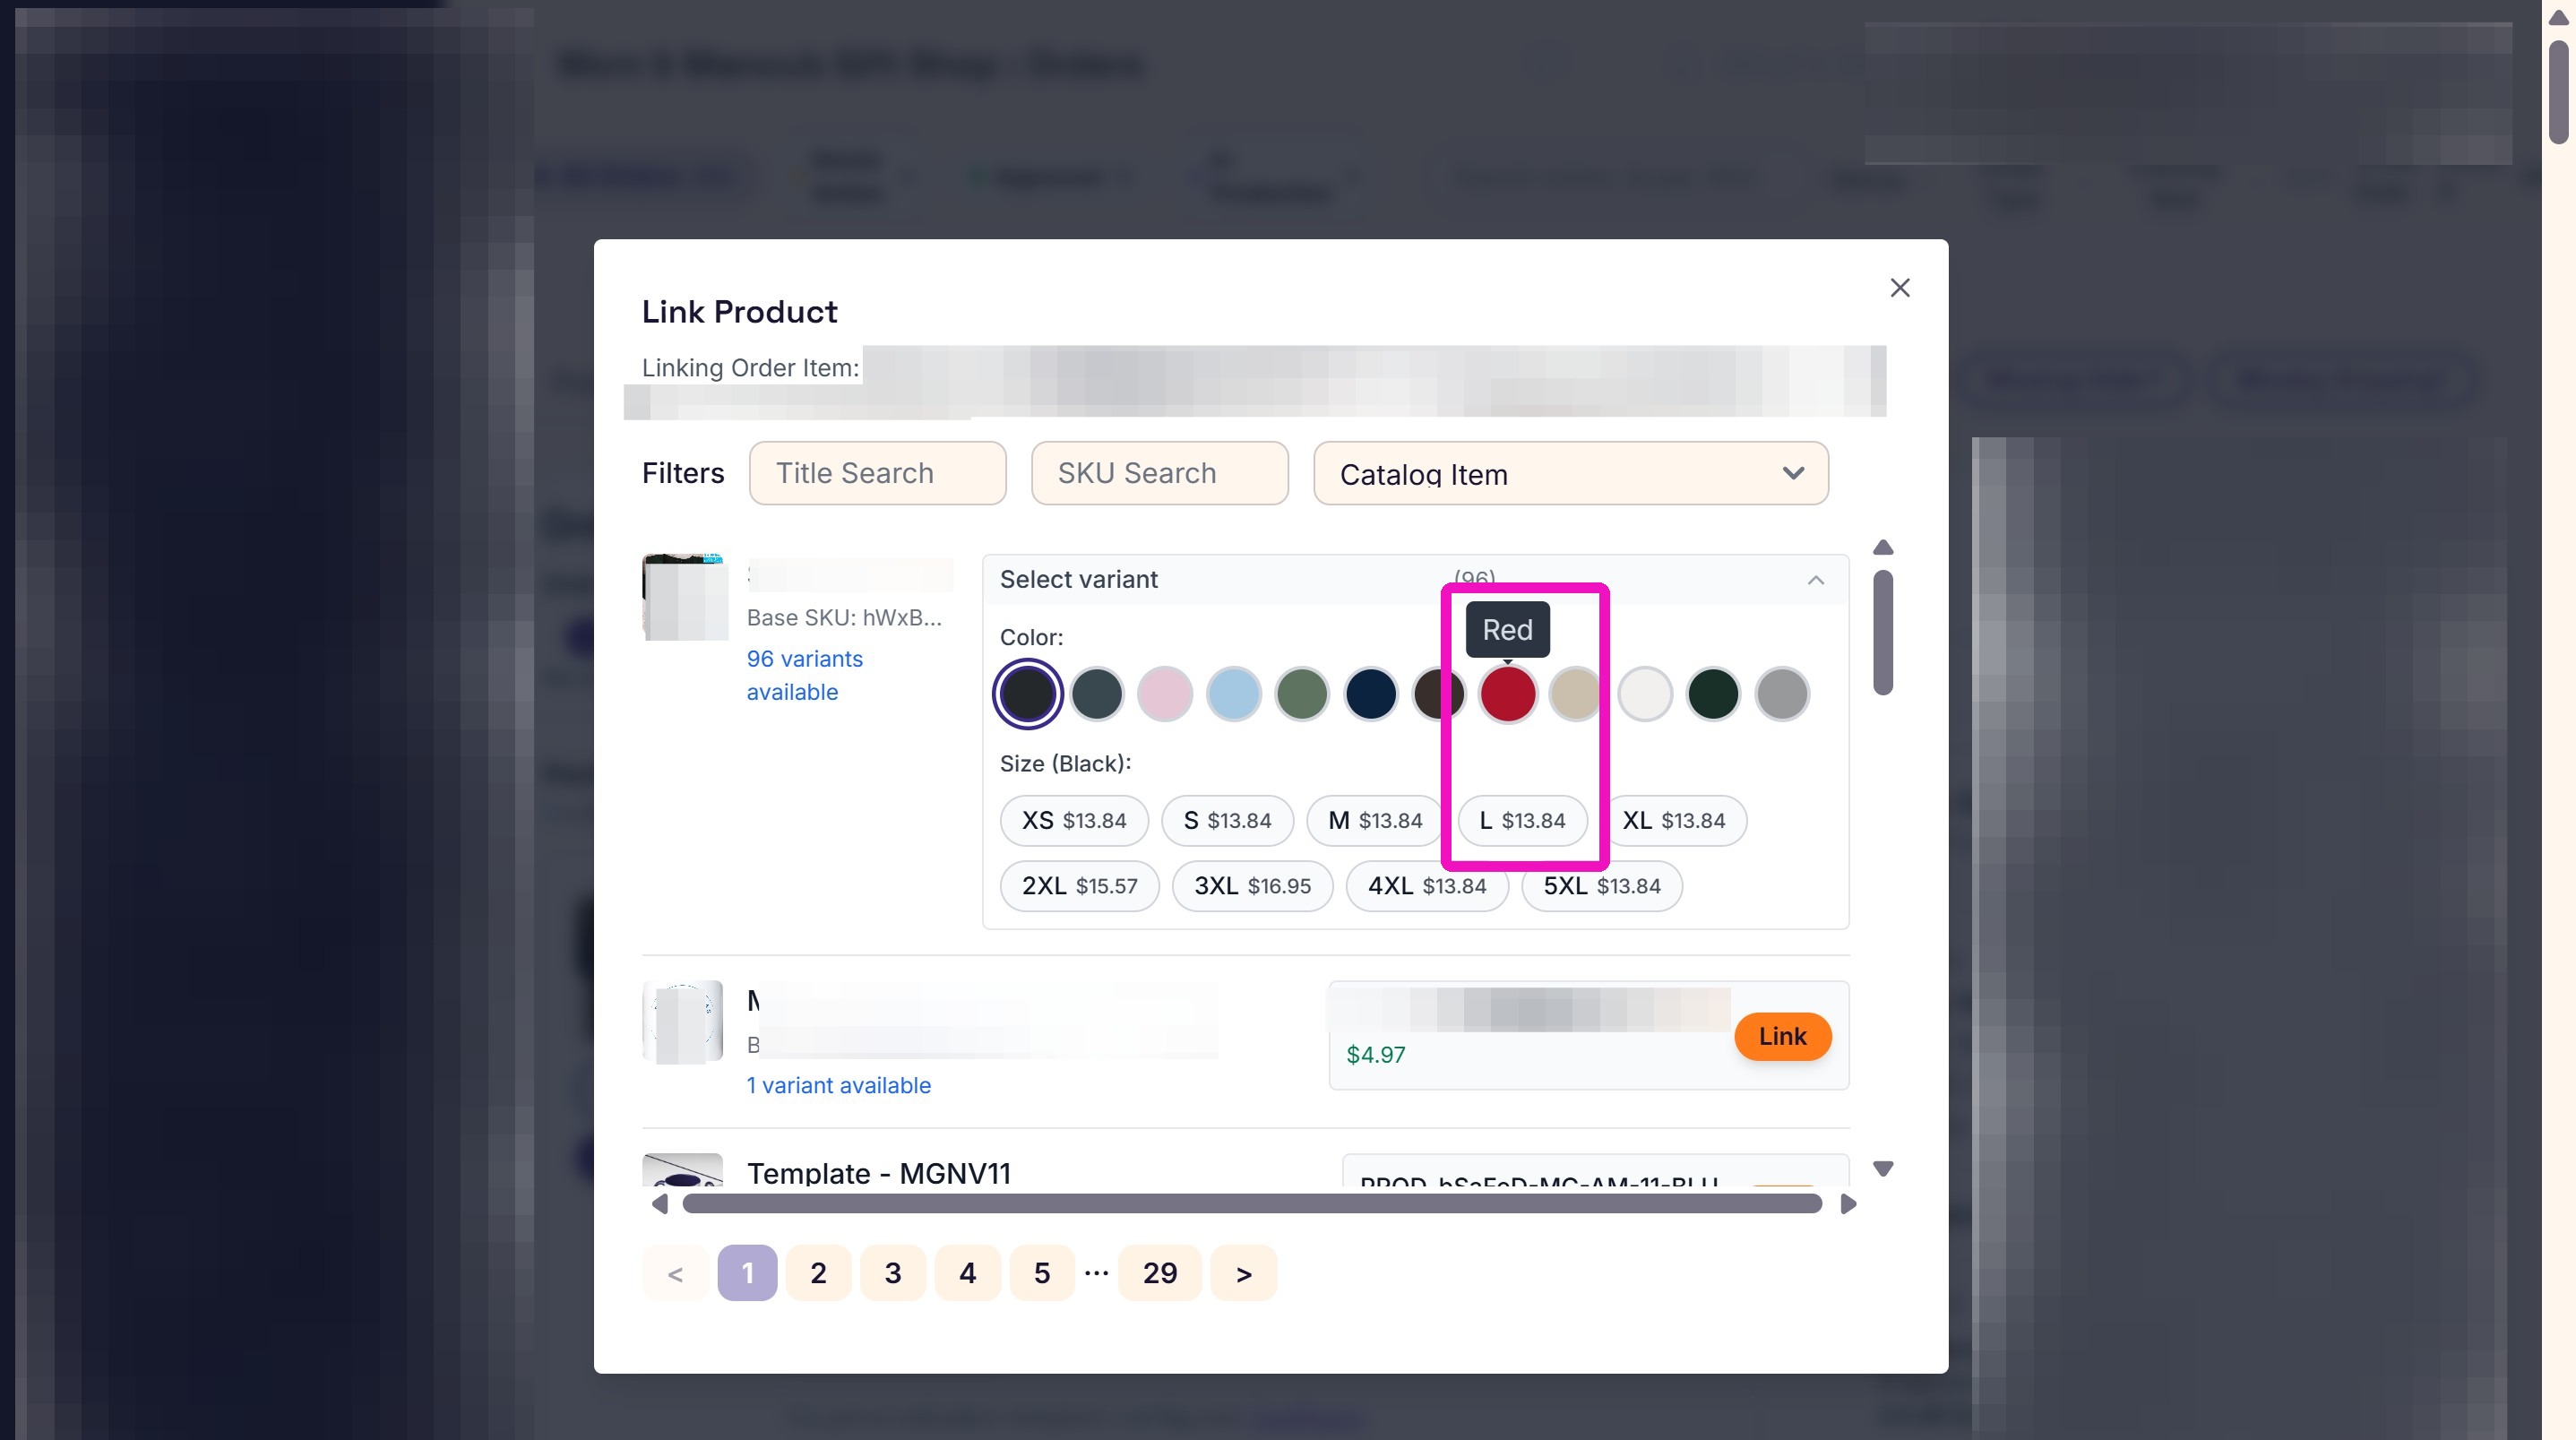Click the horizontal scroll right arrow
Viewport: 2576px width, 1440px height.
point(1848,1204)
